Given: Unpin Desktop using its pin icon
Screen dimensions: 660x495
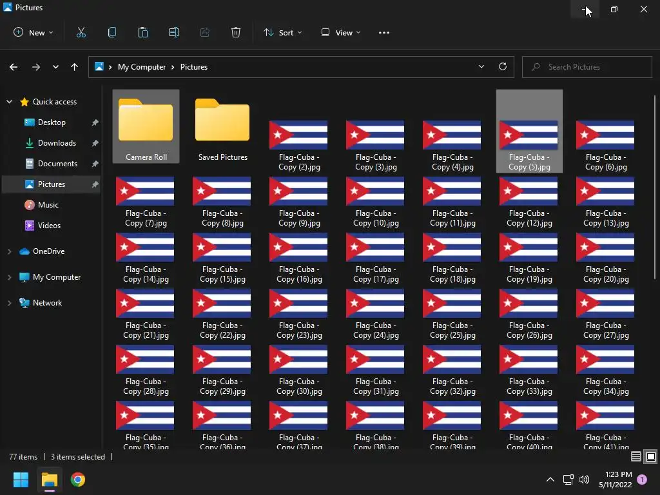Looking at the screenshot, I should click(95, 122).
